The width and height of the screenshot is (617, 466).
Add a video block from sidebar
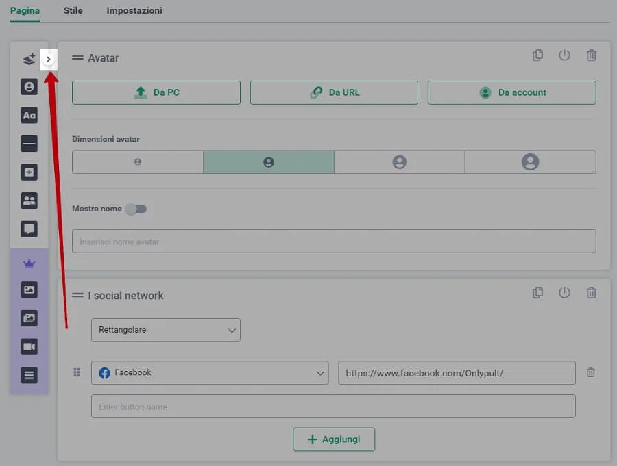point(29,347)
